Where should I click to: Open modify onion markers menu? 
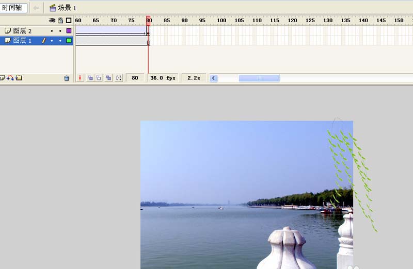click(x=119, y=78)
